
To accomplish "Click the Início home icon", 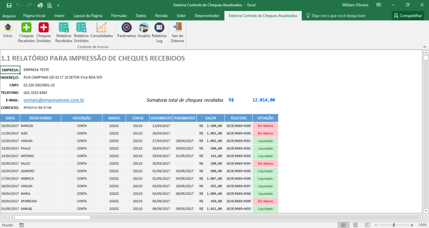I will point(8,28).
